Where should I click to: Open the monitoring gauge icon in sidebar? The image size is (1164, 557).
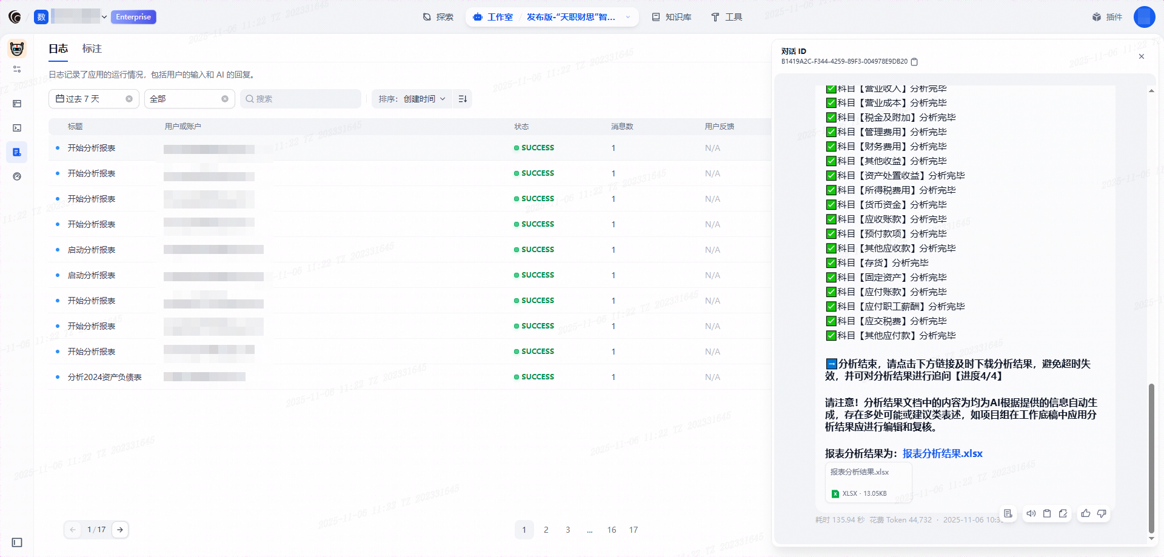coord(17,176)
